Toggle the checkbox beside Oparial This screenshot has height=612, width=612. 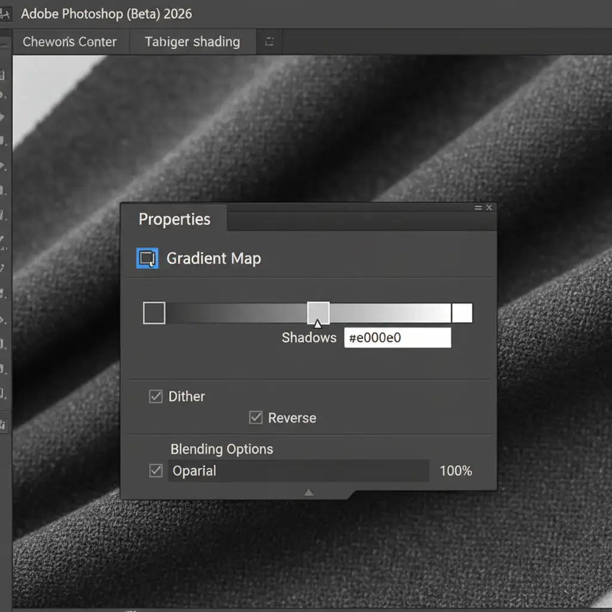(155, 471)
